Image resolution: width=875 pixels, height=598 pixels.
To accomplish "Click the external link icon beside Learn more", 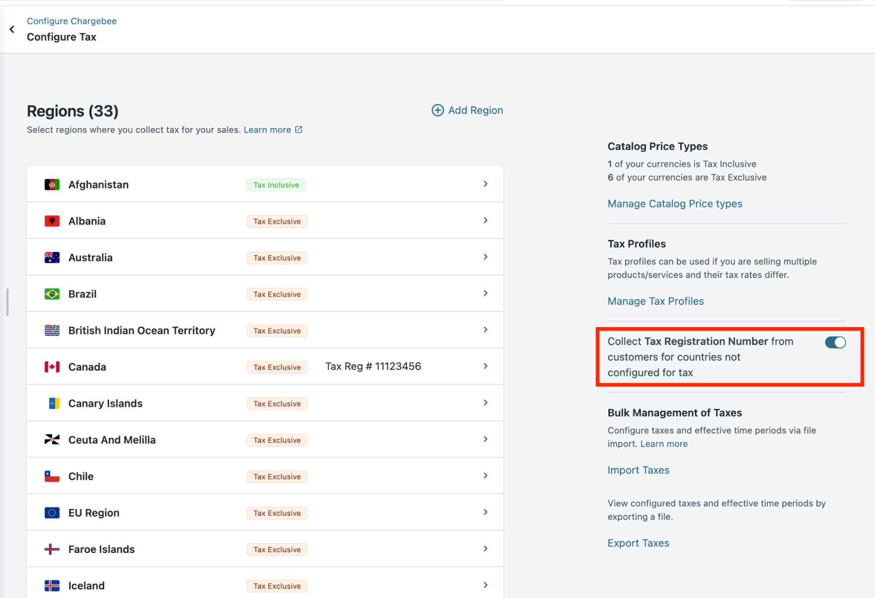I will [299, 129].
